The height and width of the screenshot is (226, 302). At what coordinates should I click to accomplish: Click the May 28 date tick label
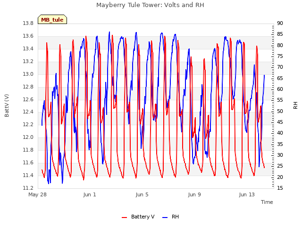37,194
